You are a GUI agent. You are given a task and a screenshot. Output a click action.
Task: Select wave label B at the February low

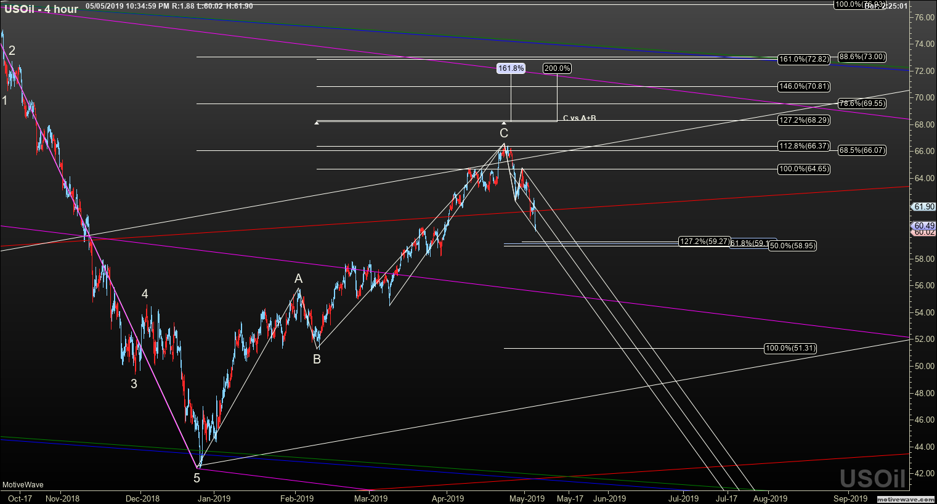pyautogui.click(x=317, y=359)
